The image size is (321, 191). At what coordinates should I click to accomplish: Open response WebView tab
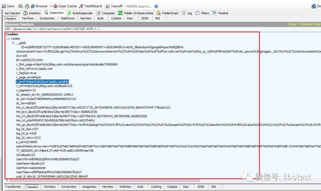pyautogui.click(x=125, y=187)
